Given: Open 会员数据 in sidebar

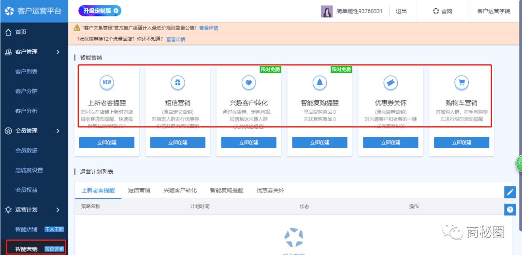Looking at the screenshot, I should tap(26, 150).
